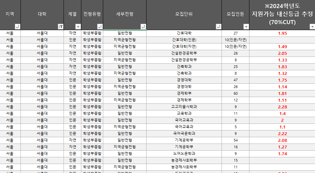315x173 pixels.
Task: Click the 1.32 grade value
Action: (x=282, y=73)
